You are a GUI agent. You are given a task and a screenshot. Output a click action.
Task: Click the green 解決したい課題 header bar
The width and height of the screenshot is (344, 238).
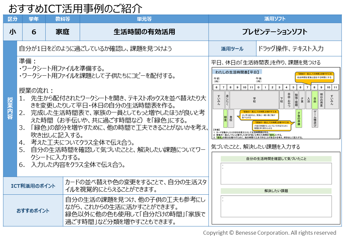[276, 190]
